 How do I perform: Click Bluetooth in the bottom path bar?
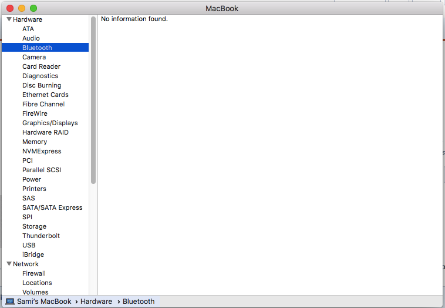pyautogui.click(x=139, y=302)
